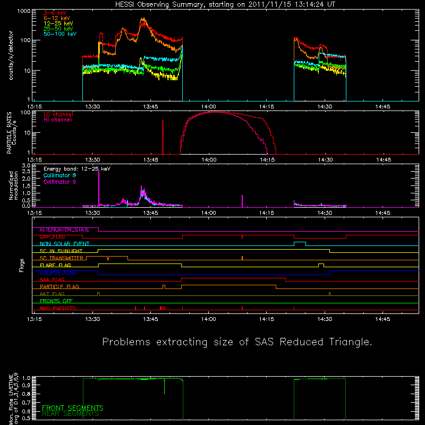Select the 12-25 keV legend label
Viewport: 425px width, 425px height.
58,23
